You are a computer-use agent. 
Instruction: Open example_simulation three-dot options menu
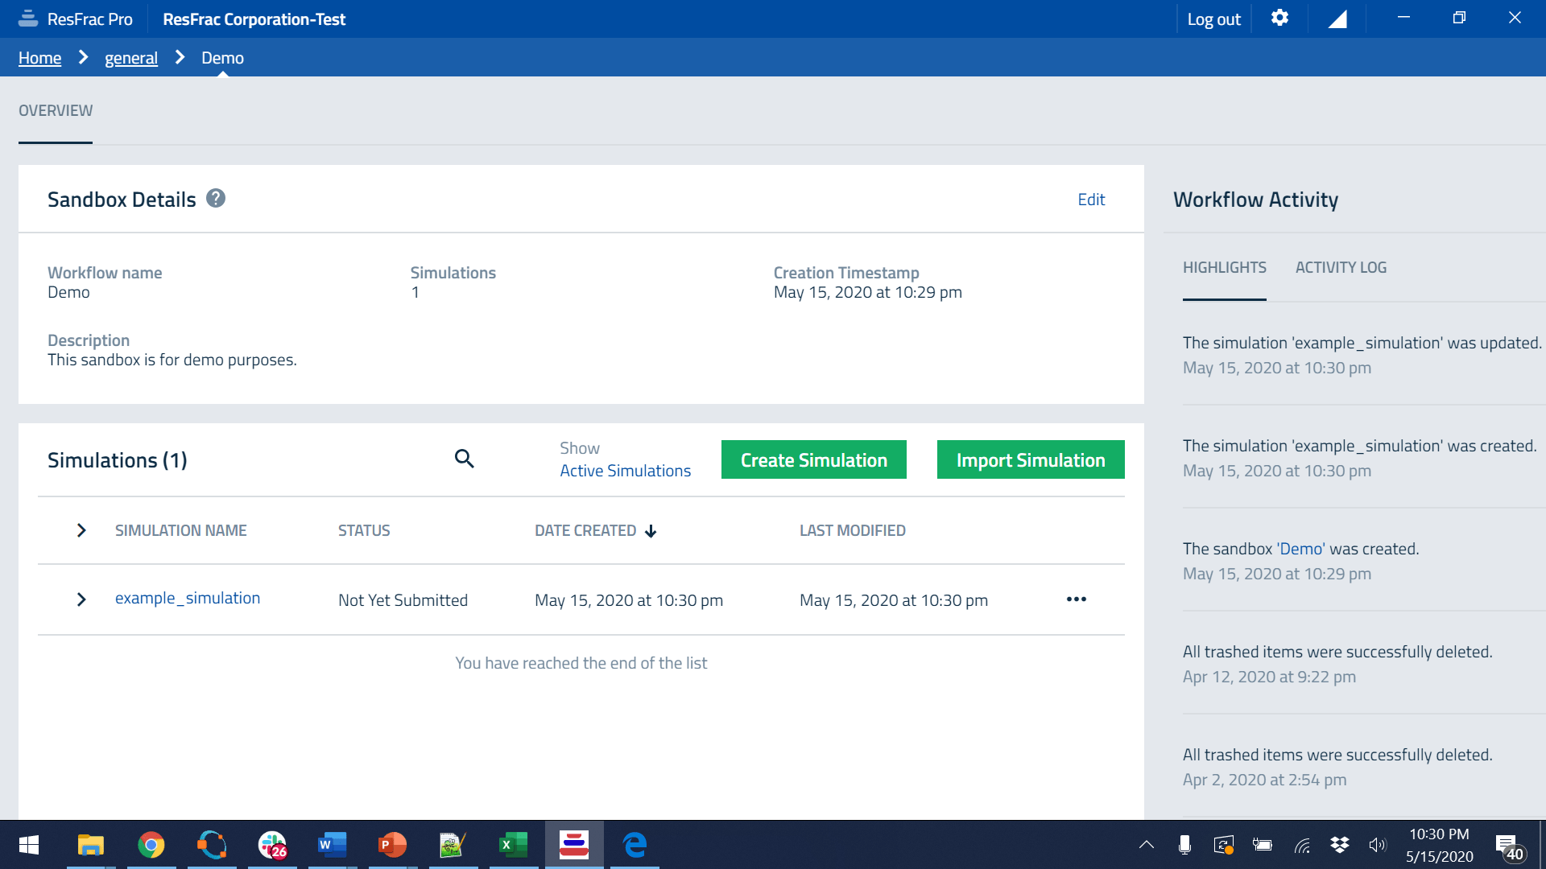point(1076,599)
